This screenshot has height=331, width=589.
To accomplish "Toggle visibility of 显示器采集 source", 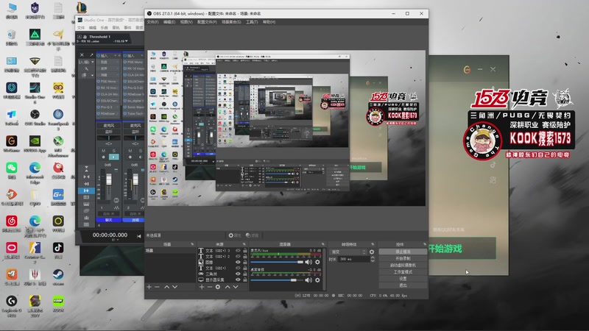I will tap(238, 280).
